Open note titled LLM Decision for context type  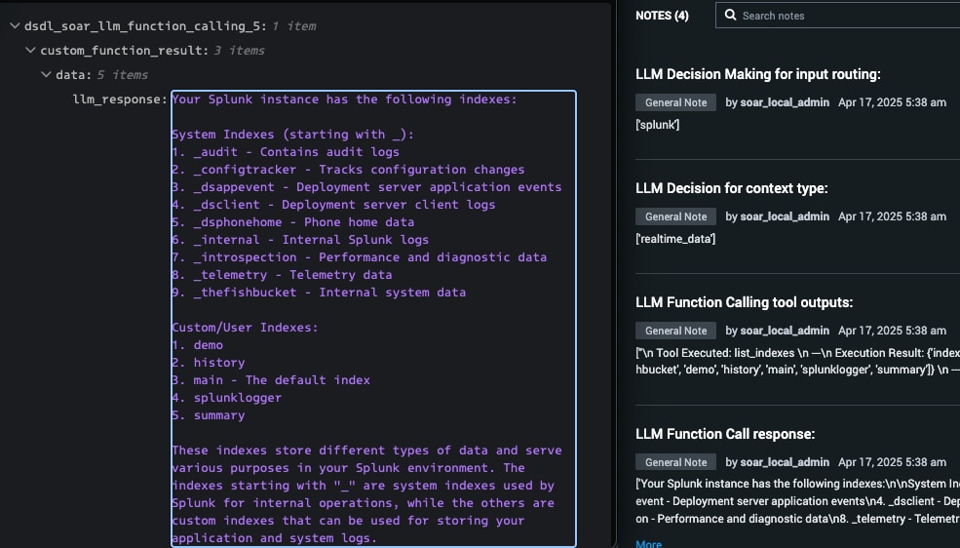pyautogui.click(x=732, y=188)
